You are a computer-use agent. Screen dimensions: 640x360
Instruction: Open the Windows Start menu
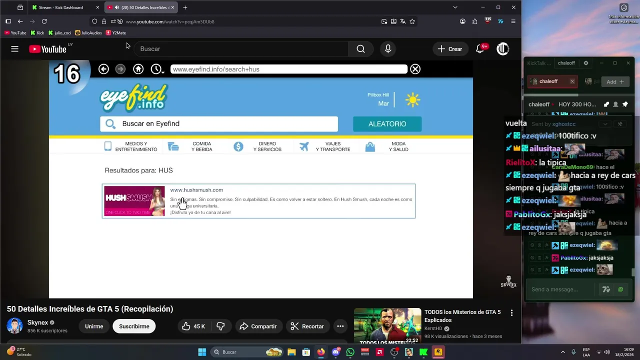(x=202, y=352)
